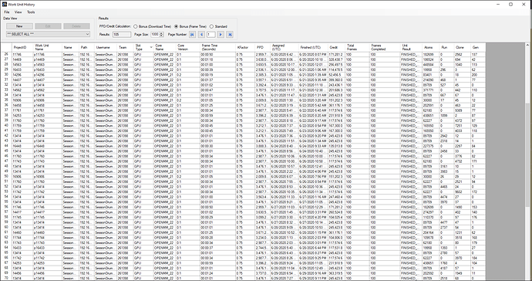
Task: Select row header number 26
Action: point(6,54)
